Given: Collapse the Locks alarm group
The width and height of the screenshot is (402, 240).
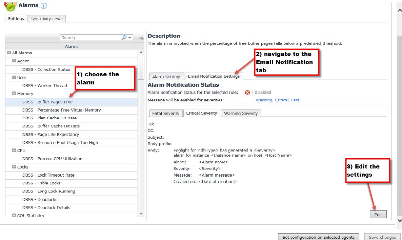Looking at the screenshot, I should (x=14, y=167).
